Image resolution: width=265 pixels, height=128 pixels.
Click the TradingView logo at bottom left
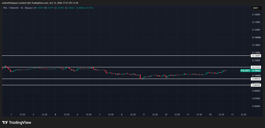[x=17, y=123]
